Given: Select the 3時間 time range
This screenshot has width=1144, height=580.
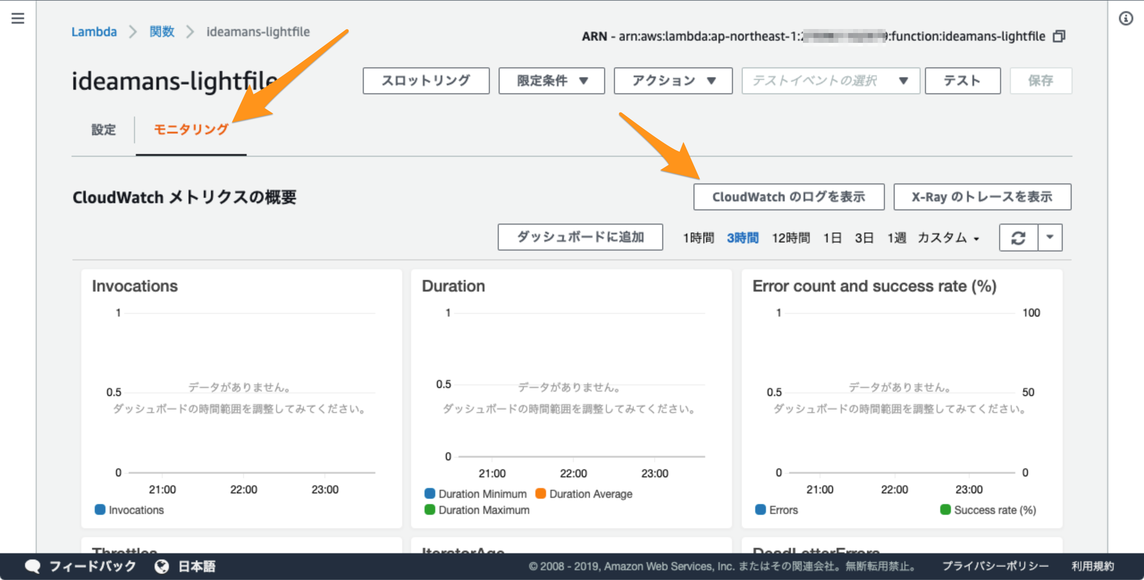Looking at the screenshot, I should tap(743, 238).
